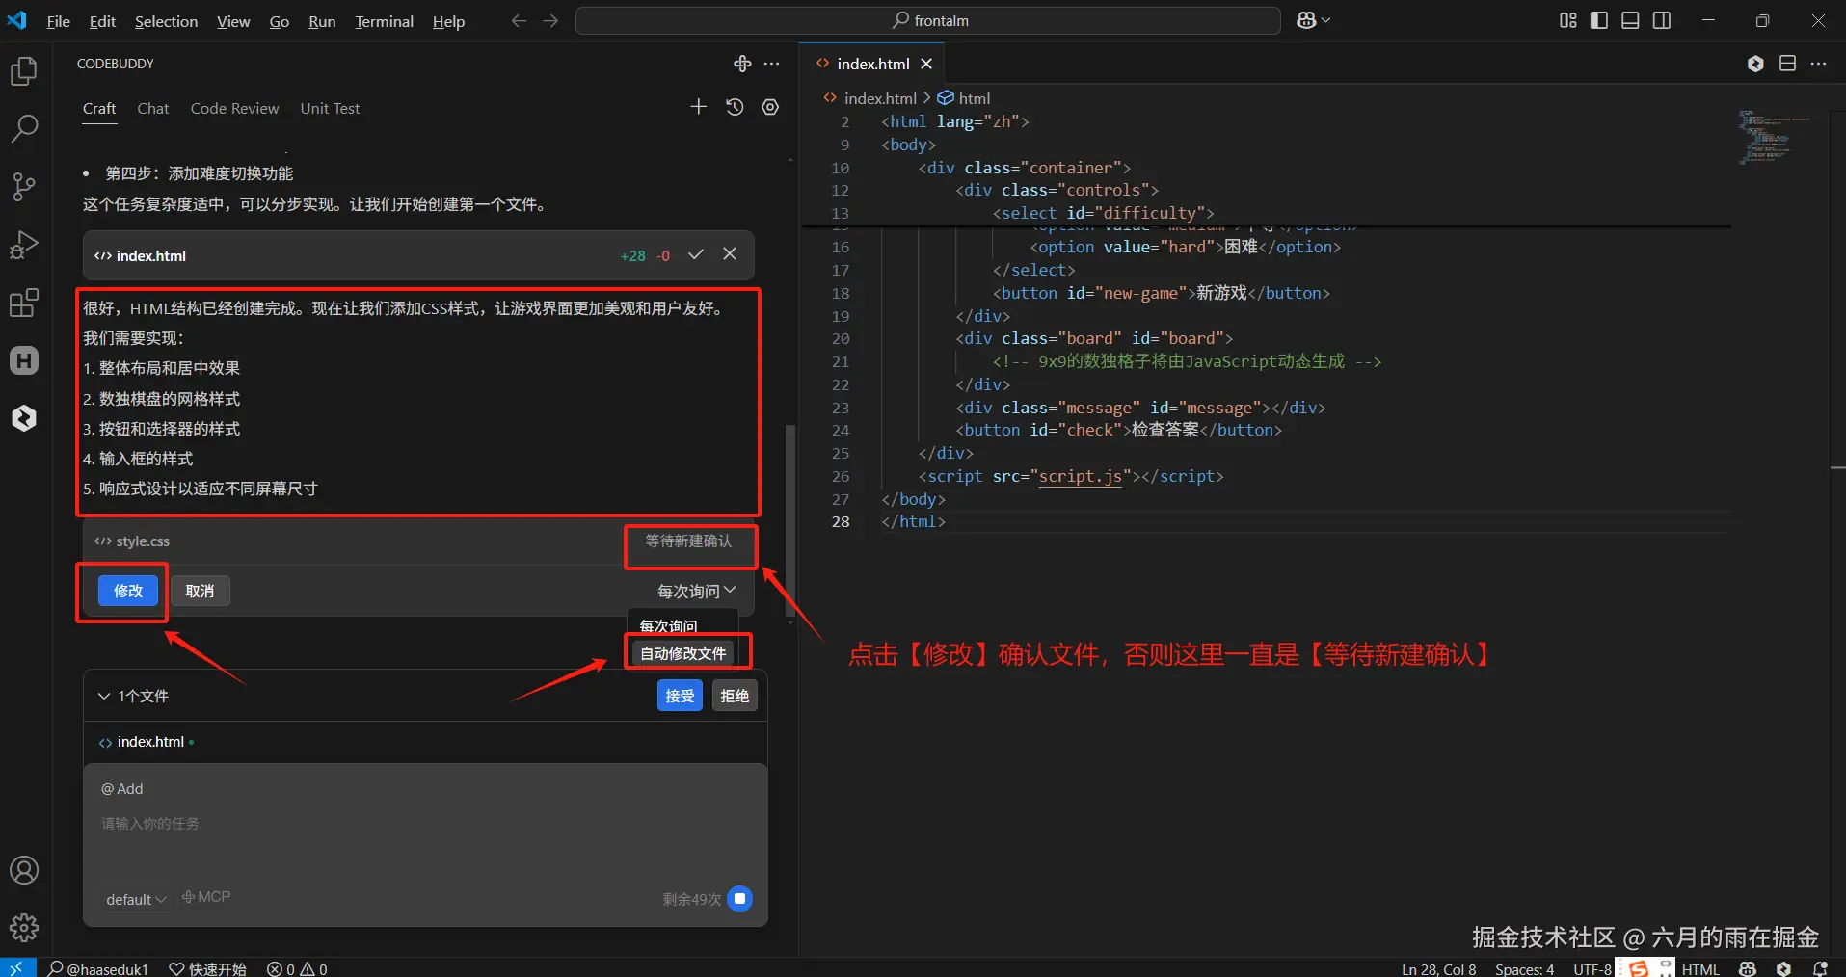1846x977 pixels.
Task: Click the task input field
Action: 425,824
